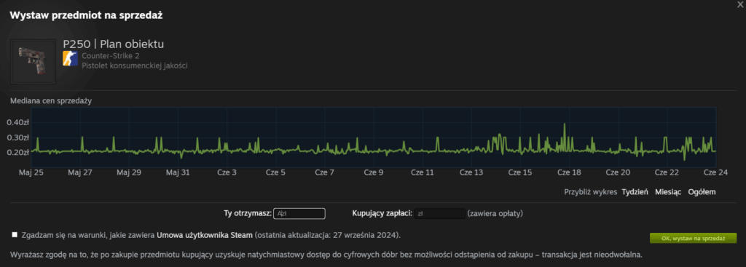Click the 'Cze 9' date label

(374, 172)
